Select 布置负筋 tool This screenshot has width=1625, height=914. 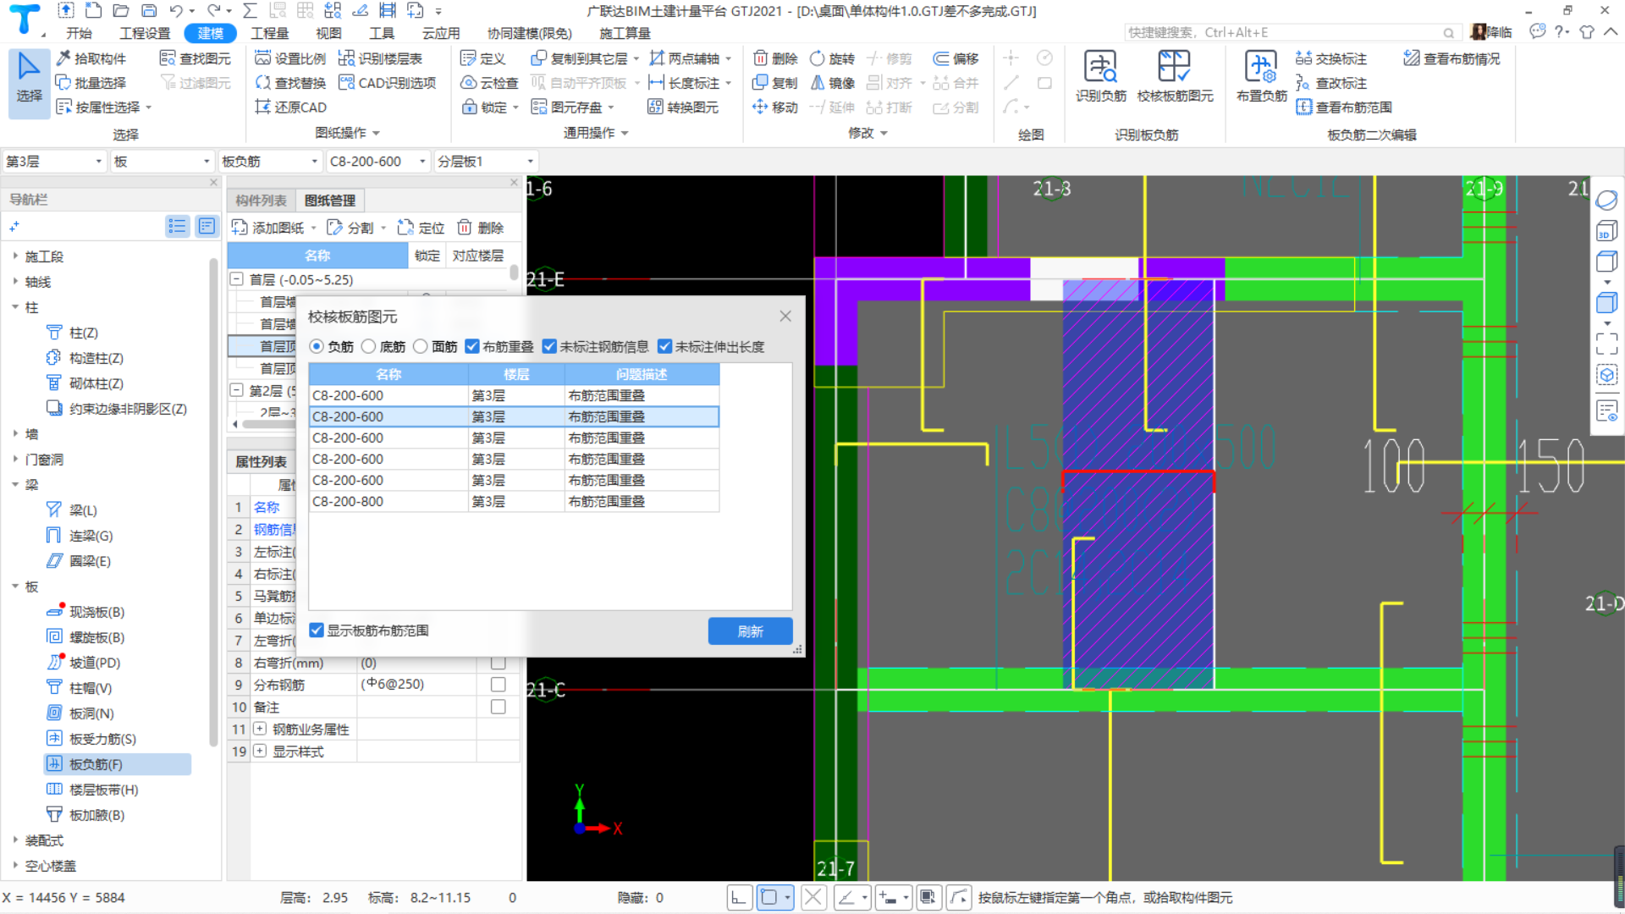click(x=1261, y=76)
